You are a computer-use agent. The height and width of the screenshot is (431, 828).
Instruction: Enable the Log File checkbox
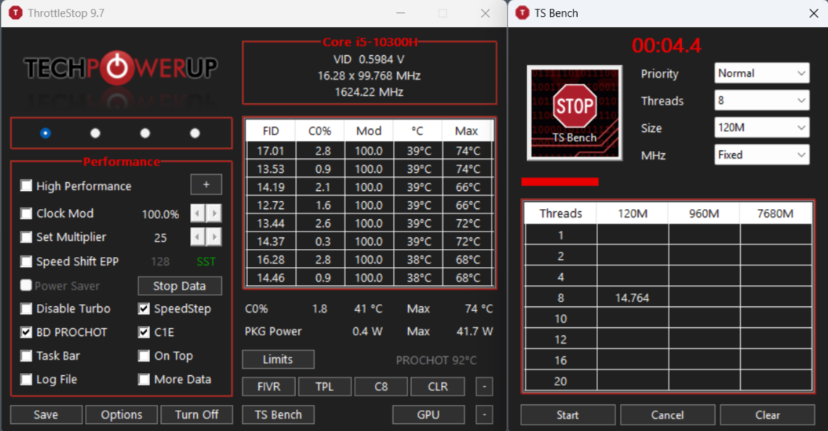point(26,379)
